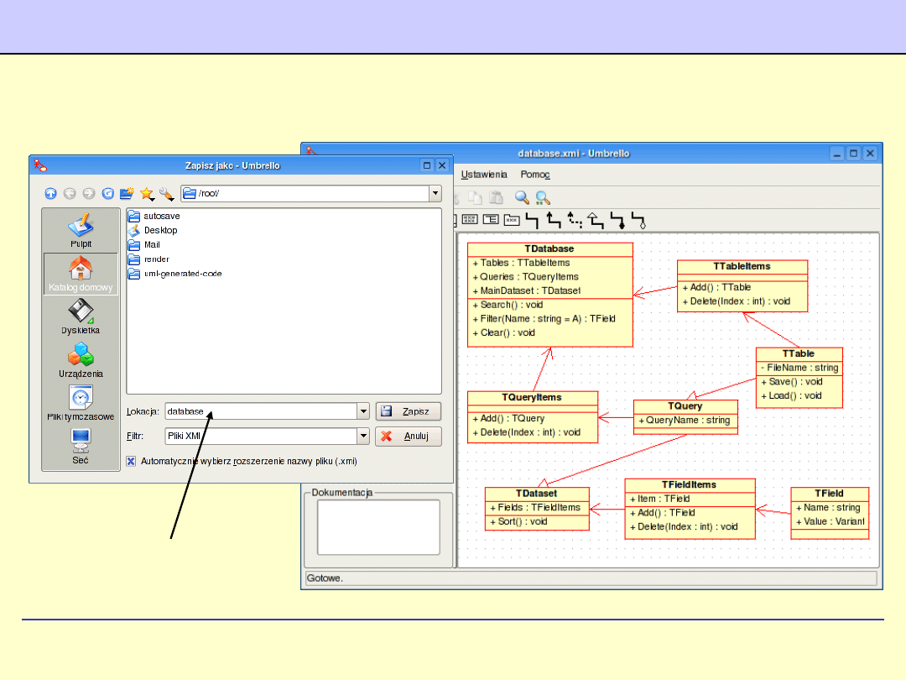Click the reload icon in save dialog
906x680 pixels.
tap(108, 194)
